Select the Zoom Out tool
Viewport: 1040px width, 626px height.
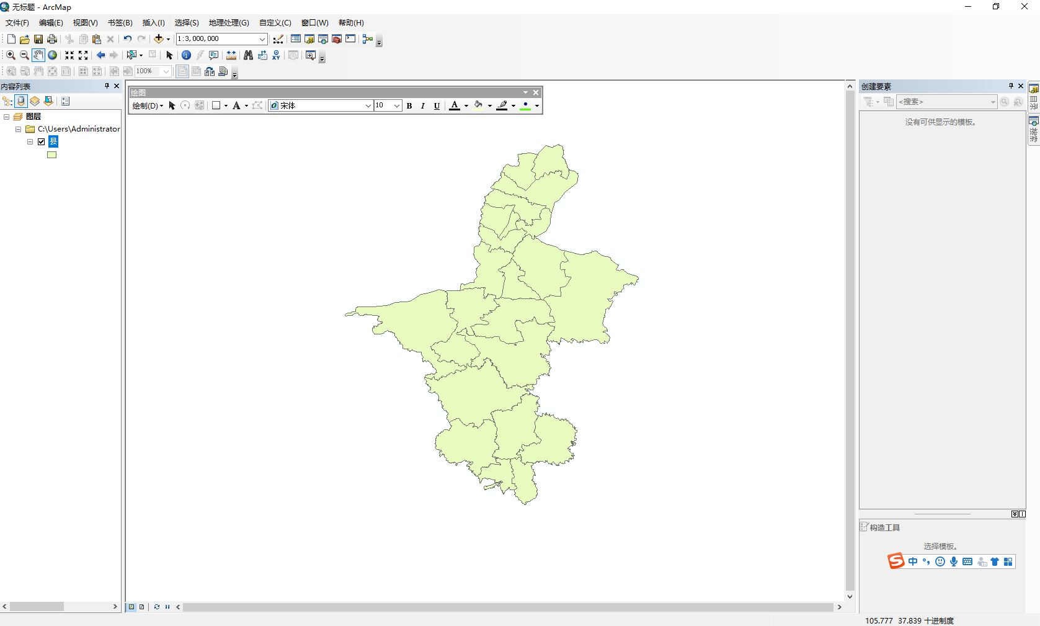click(x=24, y=55)
